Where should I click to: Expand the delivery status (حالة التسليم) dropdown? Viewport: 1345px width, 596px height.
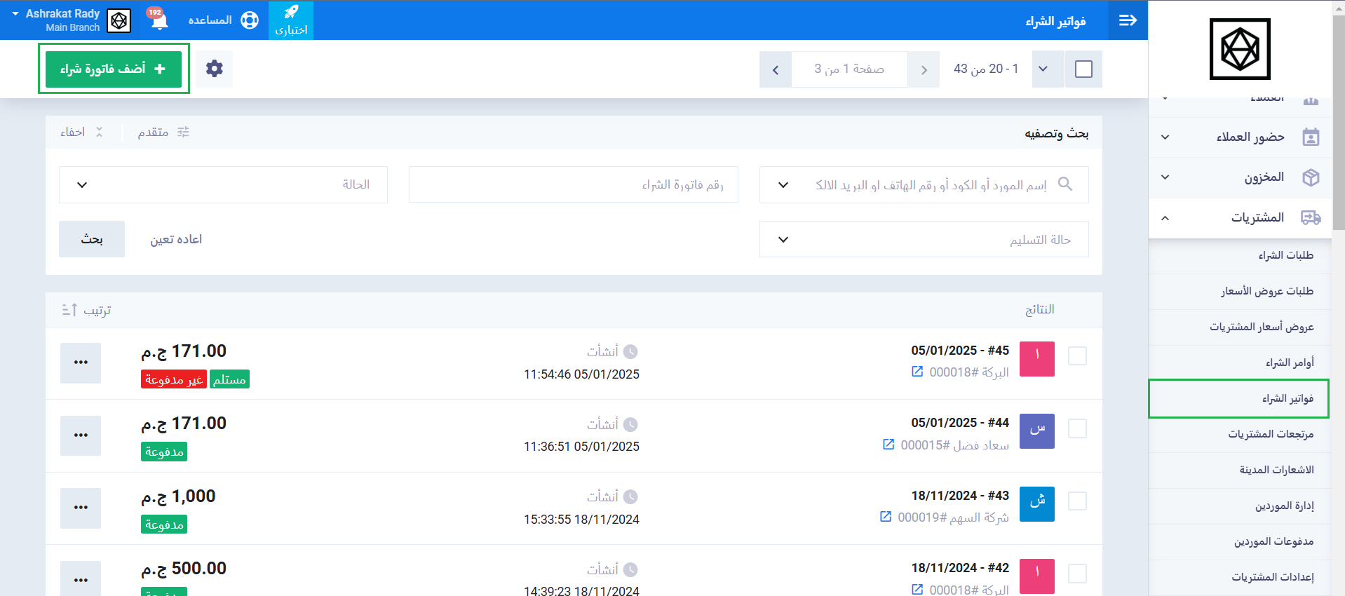pyautogui.click(x=924, y=240)
